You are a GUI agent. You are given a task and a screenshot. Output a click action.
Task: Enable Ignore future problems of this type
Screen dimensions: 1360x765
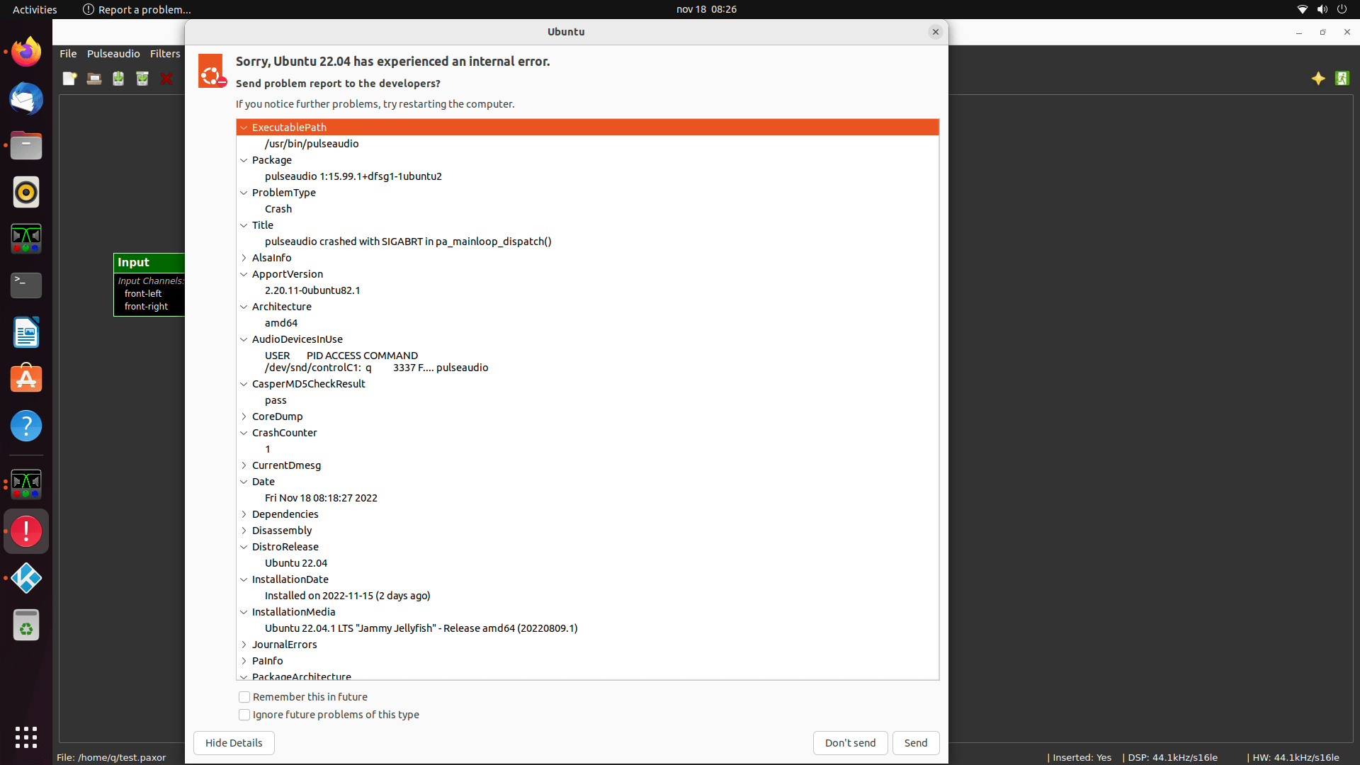tap(244, 715)
